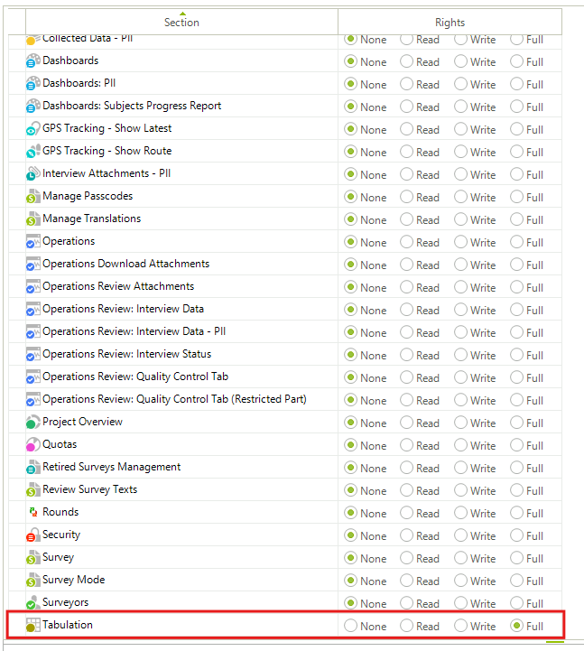This screenshot has width=584, height=651.
Task: Click the GPS Tracking - Show Latest icon
Action: [32, 129]
